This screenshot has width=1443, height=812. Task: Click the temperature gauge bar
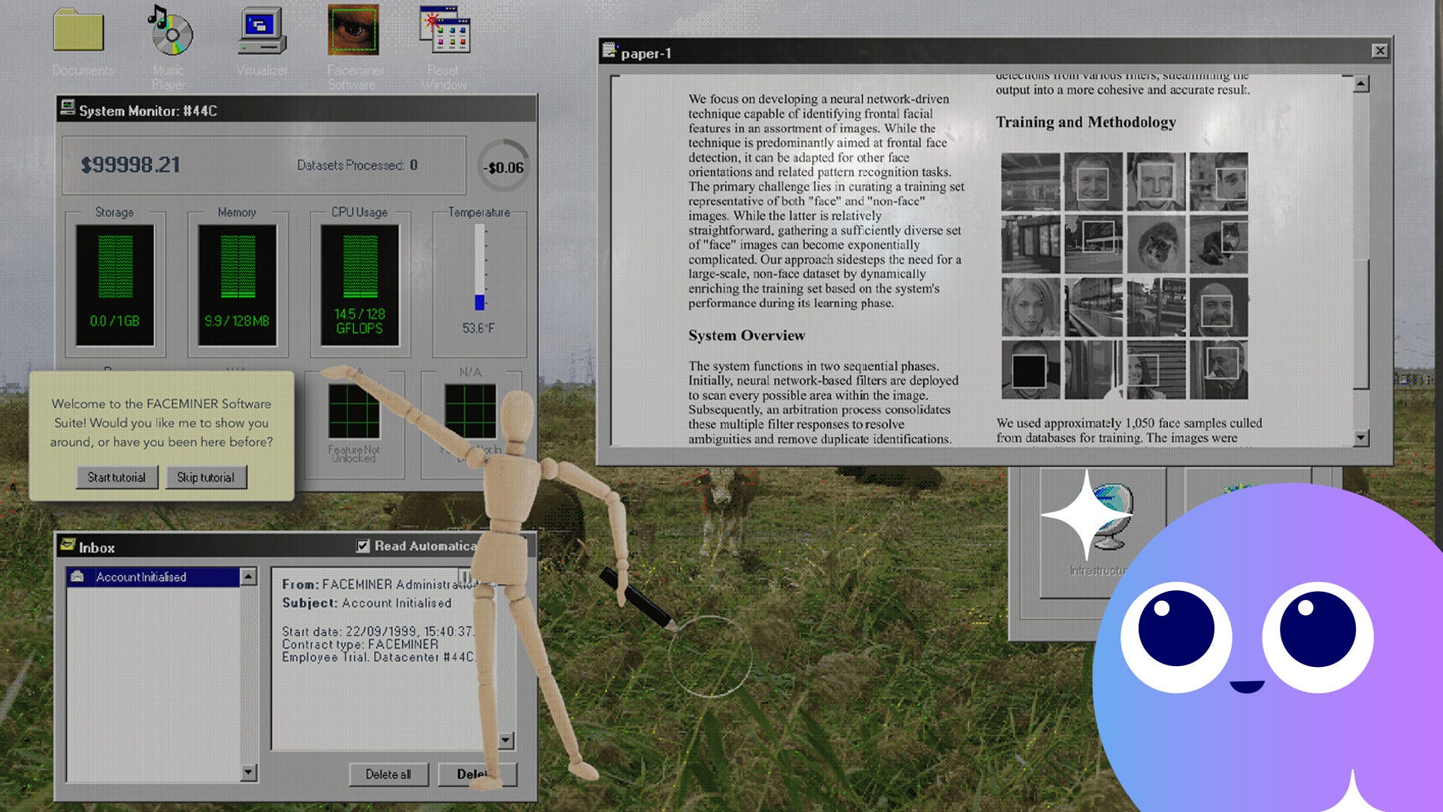point(479,267)
